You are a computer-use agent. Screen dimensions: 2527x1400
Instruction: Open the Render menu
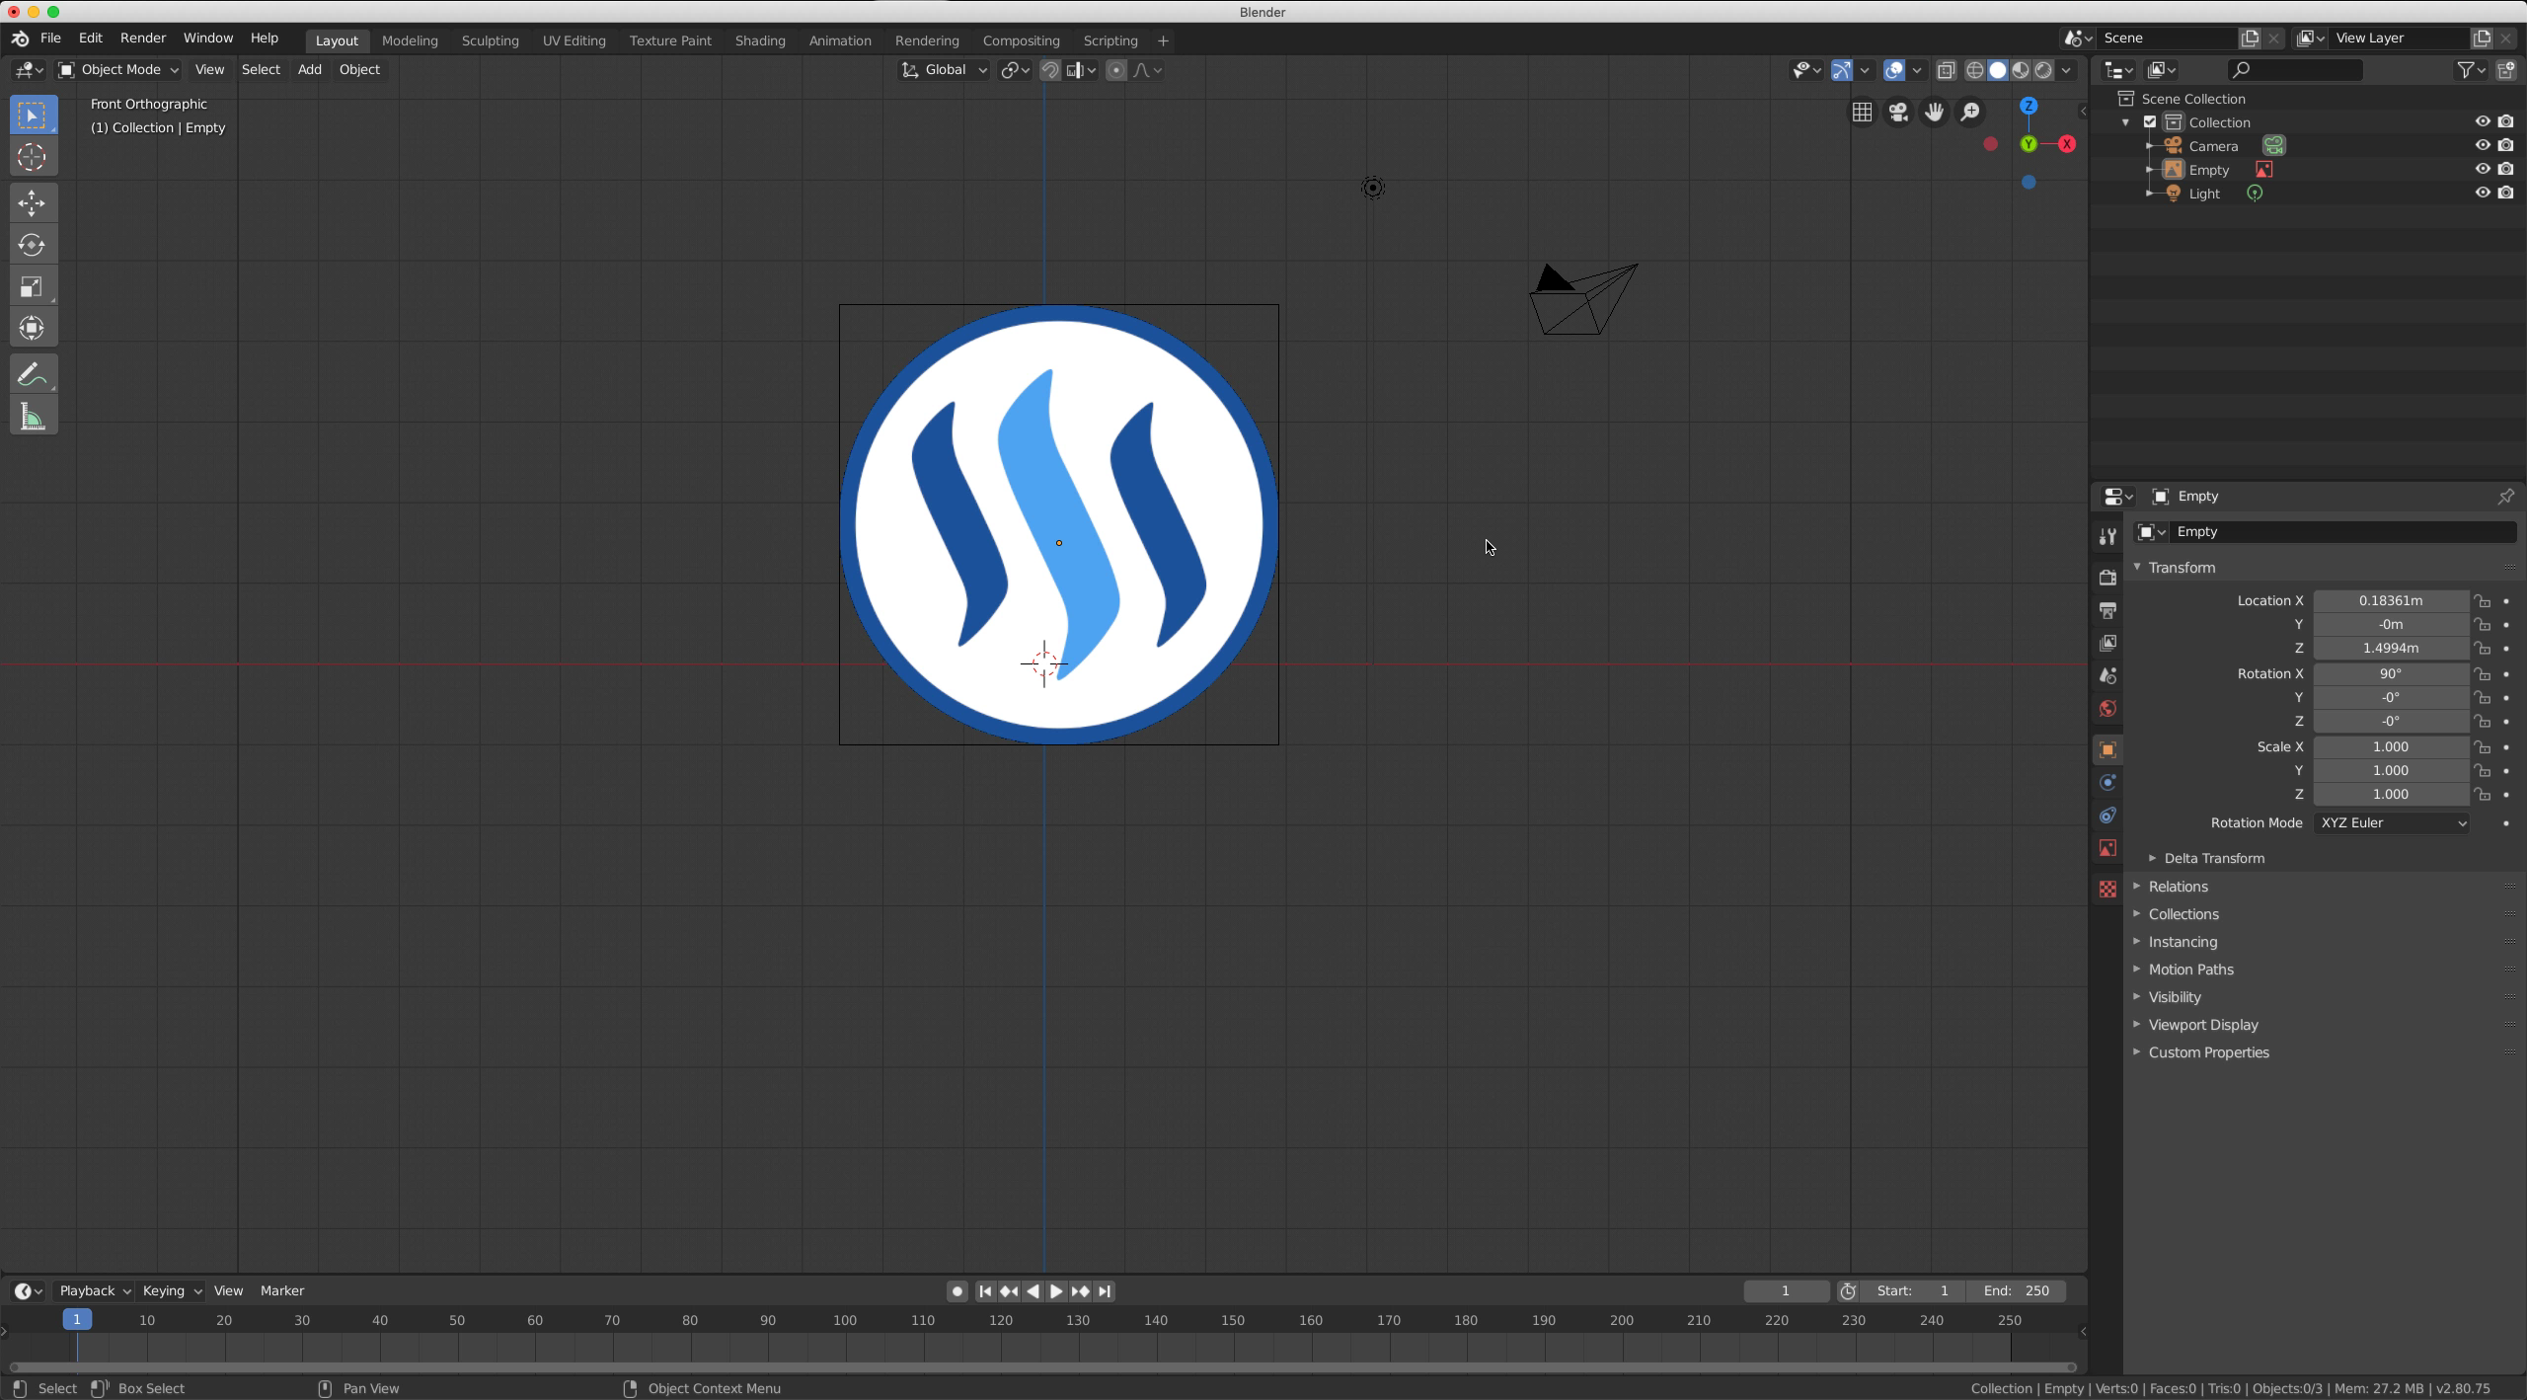tap(143, 38)
